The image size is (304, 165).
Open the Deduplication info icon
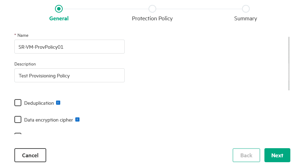pos(58,103)
